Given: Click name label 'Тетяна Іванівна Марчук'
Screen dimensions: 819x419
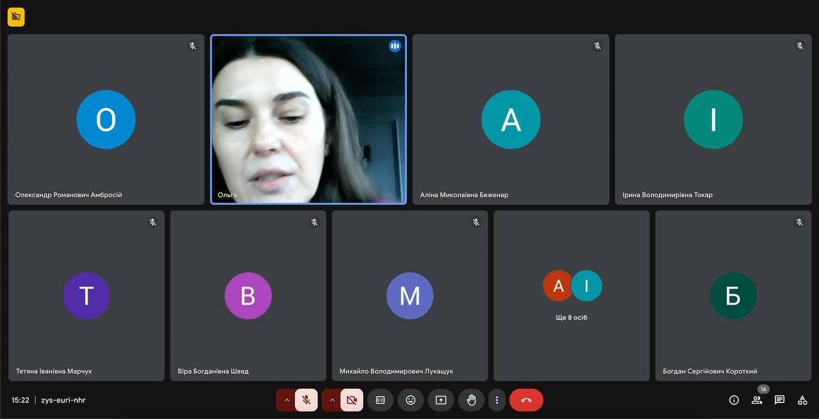Looking at the screenshot, I should 54,371.
